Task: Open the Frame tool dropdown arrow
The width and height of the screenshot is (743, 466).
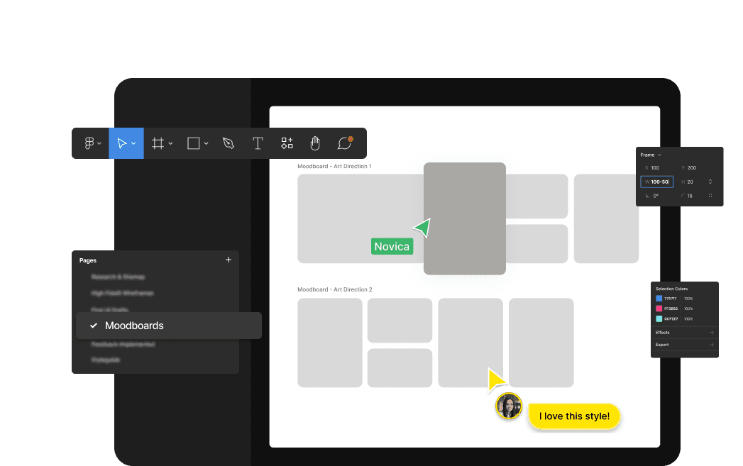Action: (x=171, y=144)
